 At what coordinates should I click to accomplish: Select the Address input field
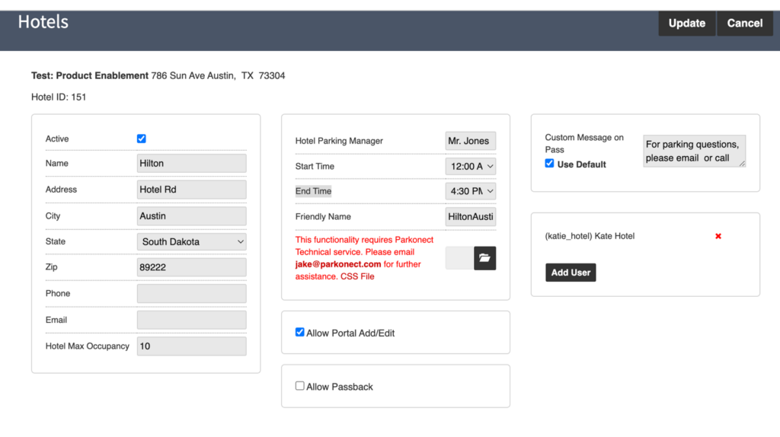[192, 190]
